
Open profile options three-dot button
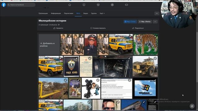tap(157, 13)
